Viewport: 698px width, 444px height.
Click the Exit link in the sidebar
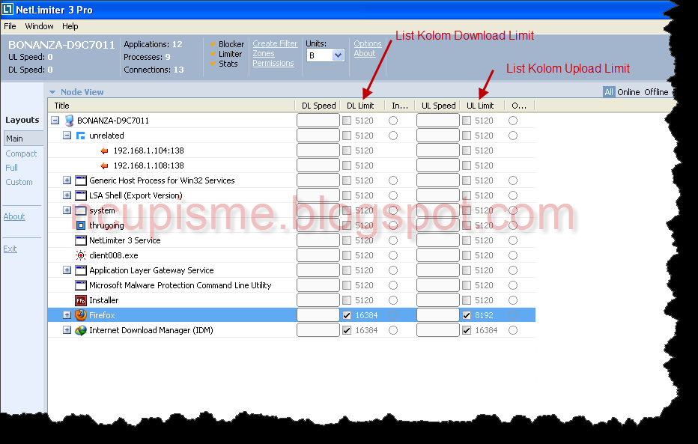pos(10,249)
